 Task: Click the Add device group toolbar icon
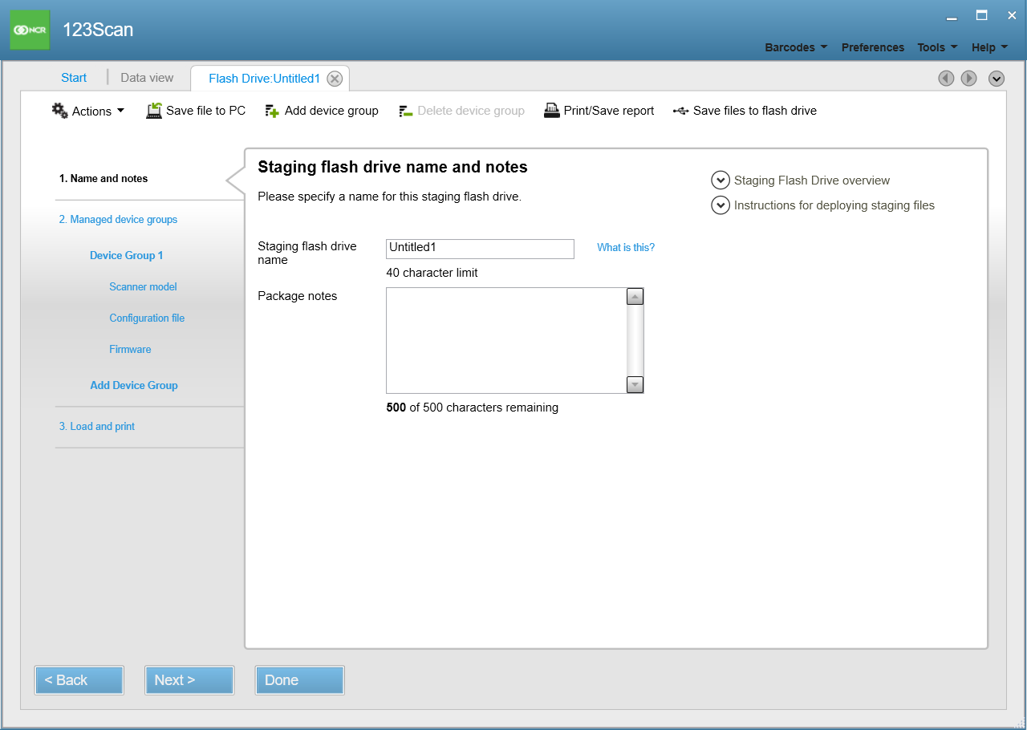[272, 111]
